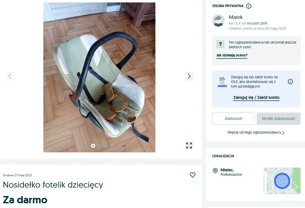
Task: Open the Zaloguj się / Załóż konto link
Action: tap(256, 98)
